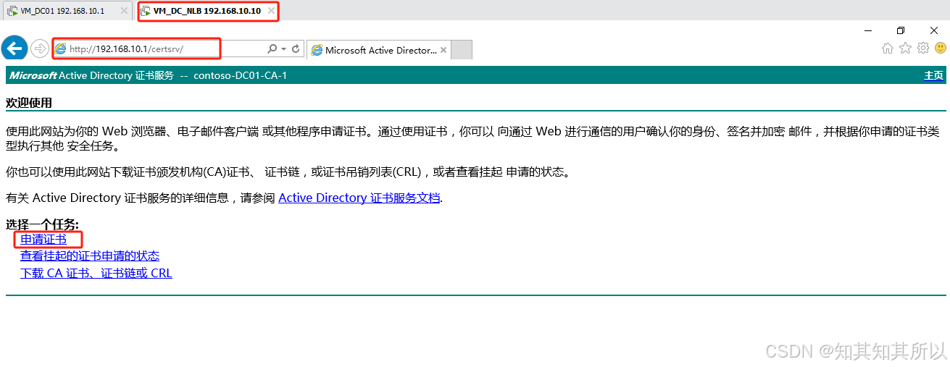950x367 pixels.
Task: Close the Microsoft Active Directory browser tab
Action: click(444, 50)
